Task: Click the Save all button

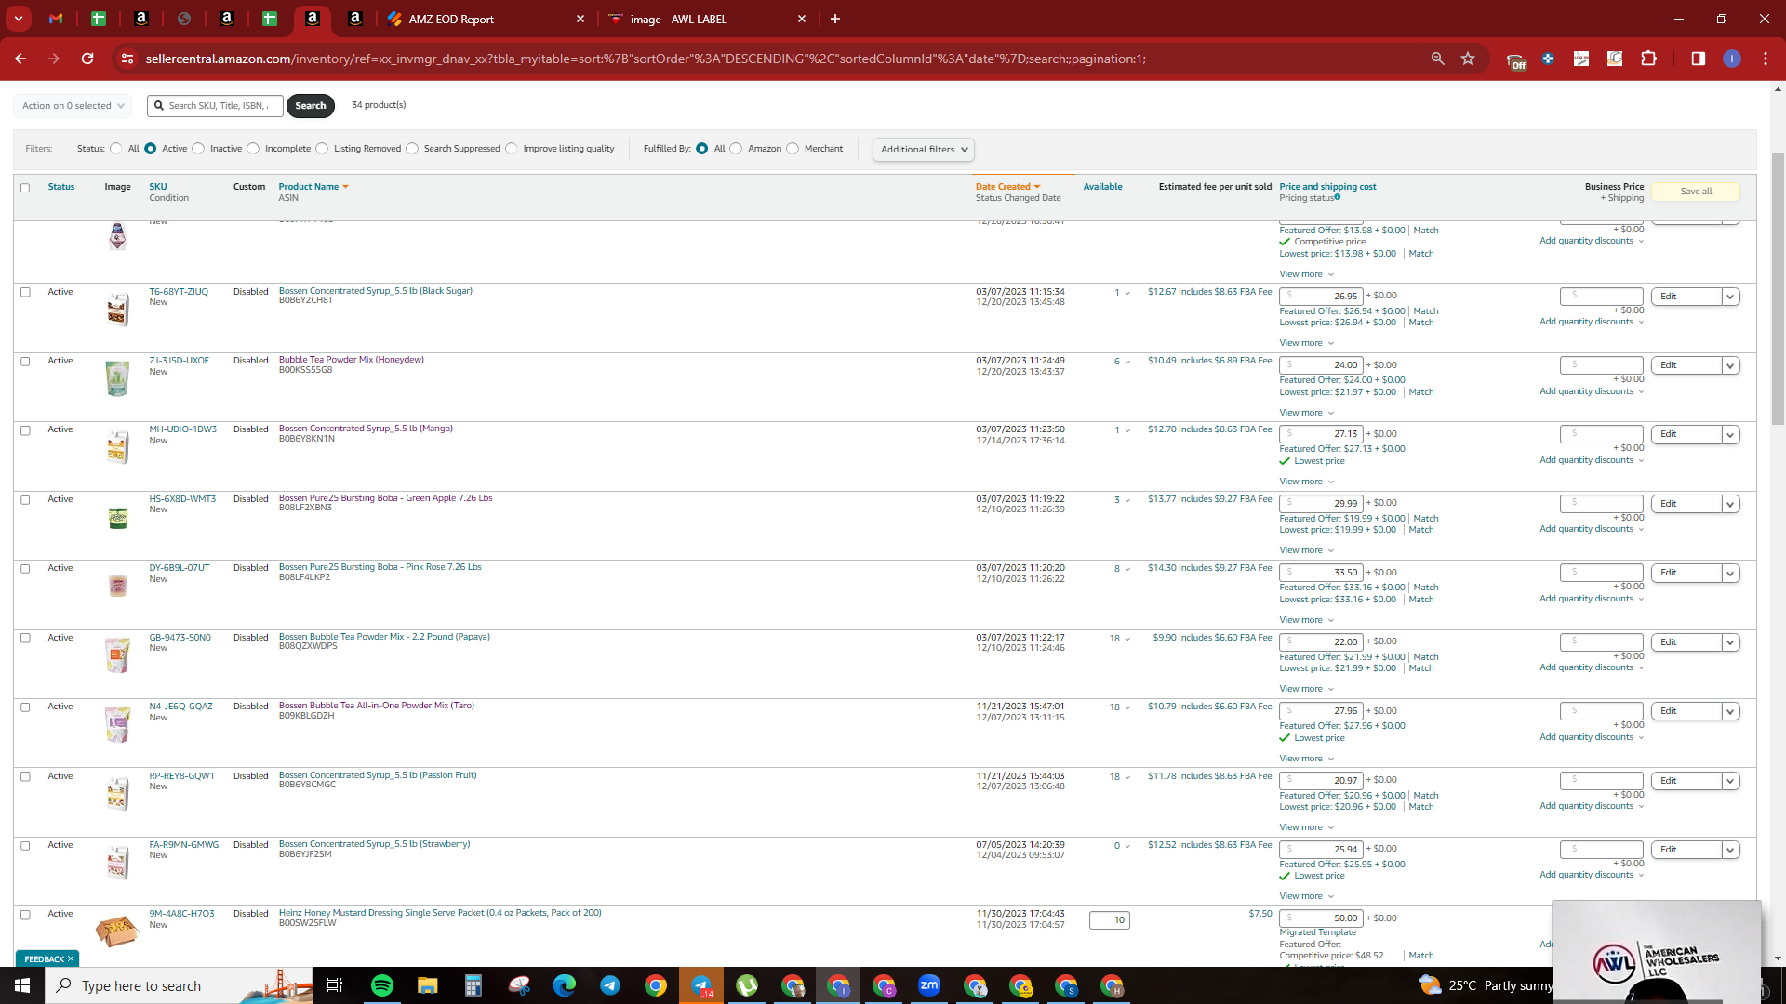Action: coord(1696,192)
